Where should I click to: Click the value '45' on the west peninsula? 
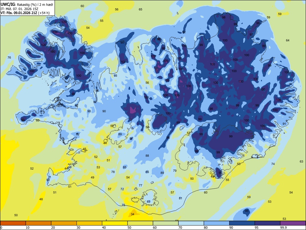(84, 149)
